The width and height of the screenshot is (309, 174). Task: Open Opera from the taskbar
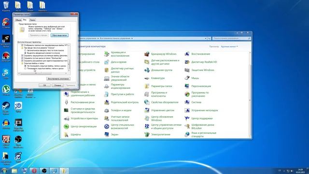34,171
